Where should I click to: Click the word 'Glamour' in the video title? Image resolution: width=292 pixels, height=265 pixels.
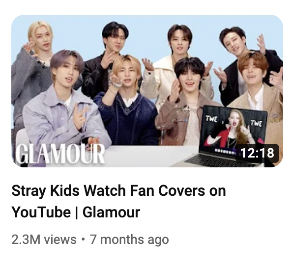click(x=112, y=212)
